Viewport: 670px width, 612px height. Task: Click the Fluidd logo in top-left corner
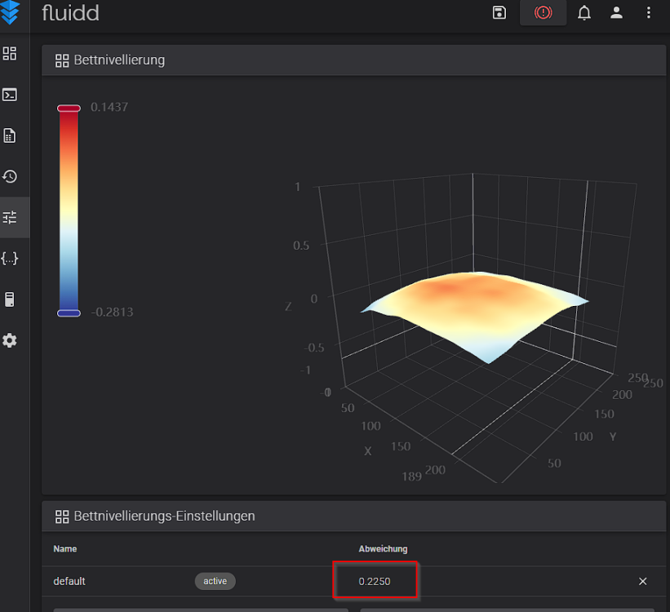10,12
